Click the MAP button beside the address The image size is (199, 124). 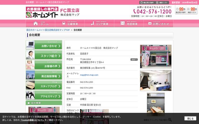(x=134, y=60)
